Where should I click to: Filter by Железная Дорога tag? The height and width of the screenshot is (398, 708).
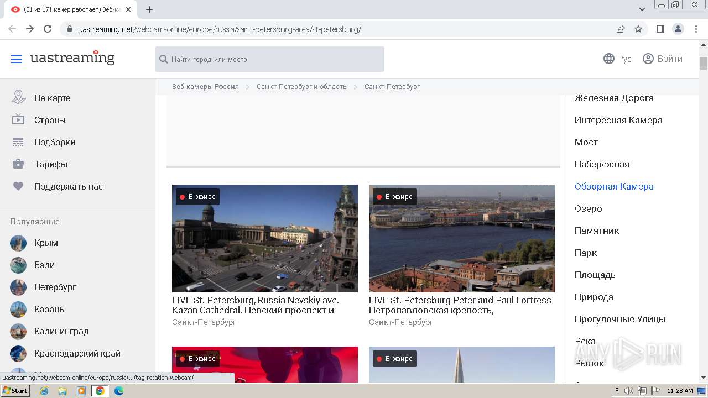click(x=614, y=98)
